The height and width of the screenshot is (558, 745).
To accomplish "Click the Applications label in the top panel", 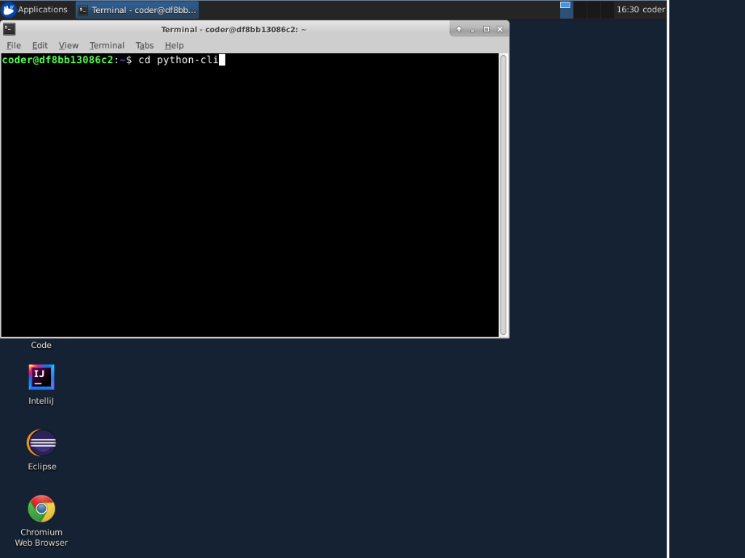I will pyautogui.click(x=44, y=9).
